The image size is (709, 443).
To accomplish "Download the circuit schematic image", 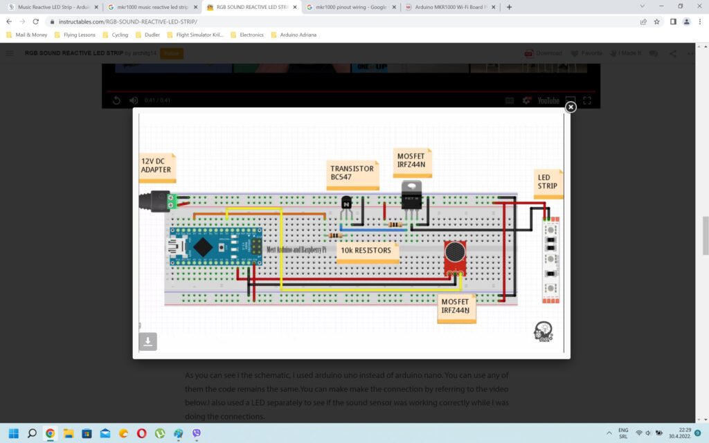I will pyautogui.click(x=147, y=341).
